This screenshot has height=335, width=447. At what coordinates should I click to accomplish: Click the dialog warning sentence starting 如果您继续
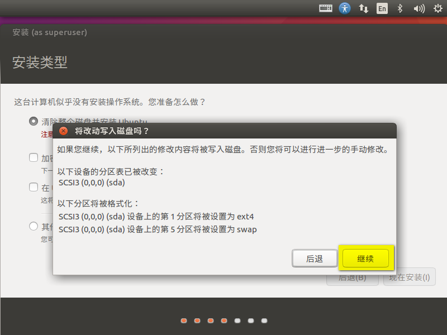[222, 149]
